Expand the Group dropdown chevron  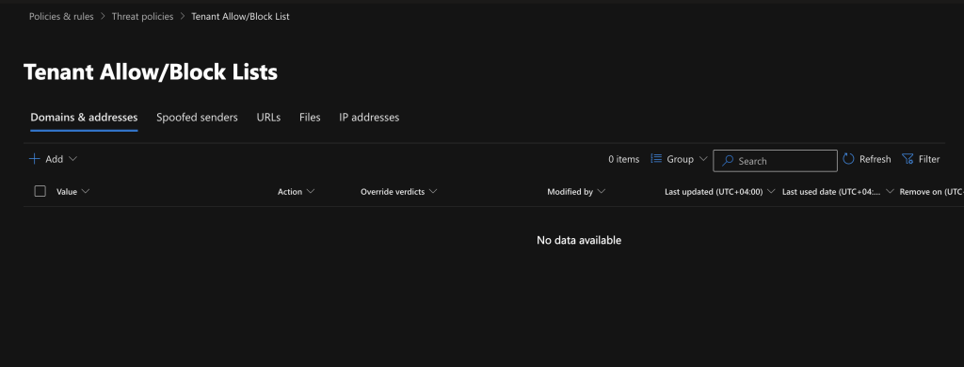click(x=703, y=159)
